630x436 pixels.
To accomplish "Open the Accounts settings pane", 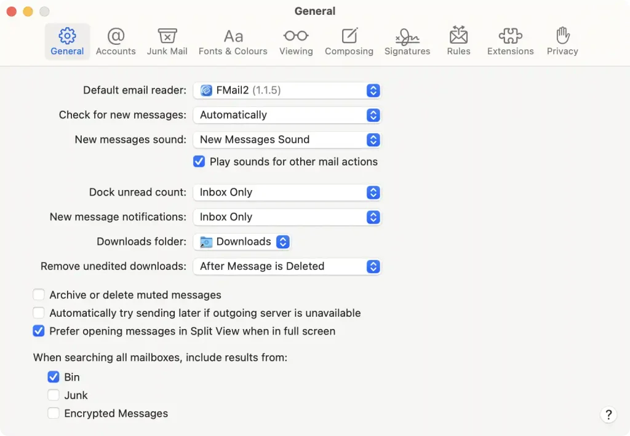I will coord(116,41).
